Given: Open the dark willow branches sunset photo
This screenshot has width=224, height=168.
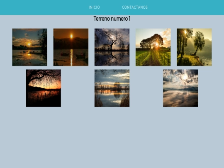Looking at the screenshot, I should (44, 88).
